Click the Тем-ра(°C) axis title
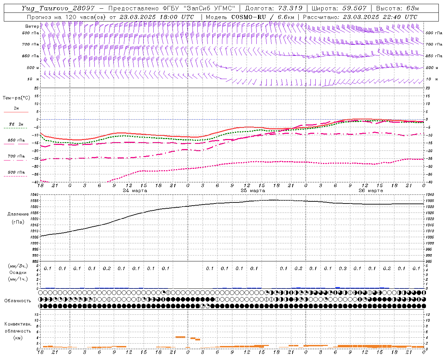444x355 pixels. pos(16,98)
